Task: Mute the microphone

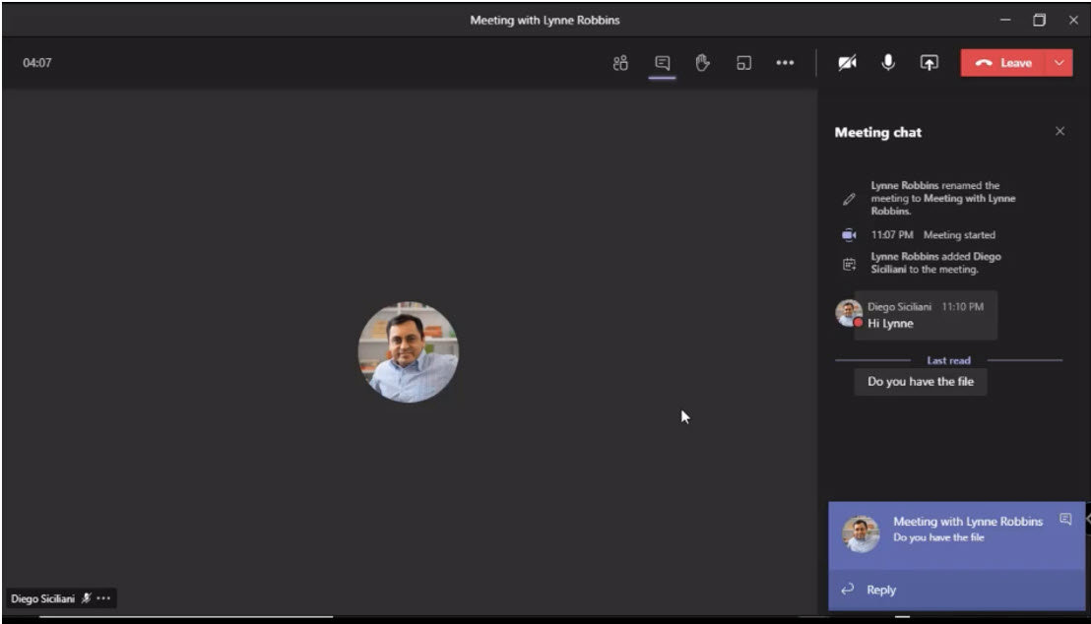Action: coord(888,63)
